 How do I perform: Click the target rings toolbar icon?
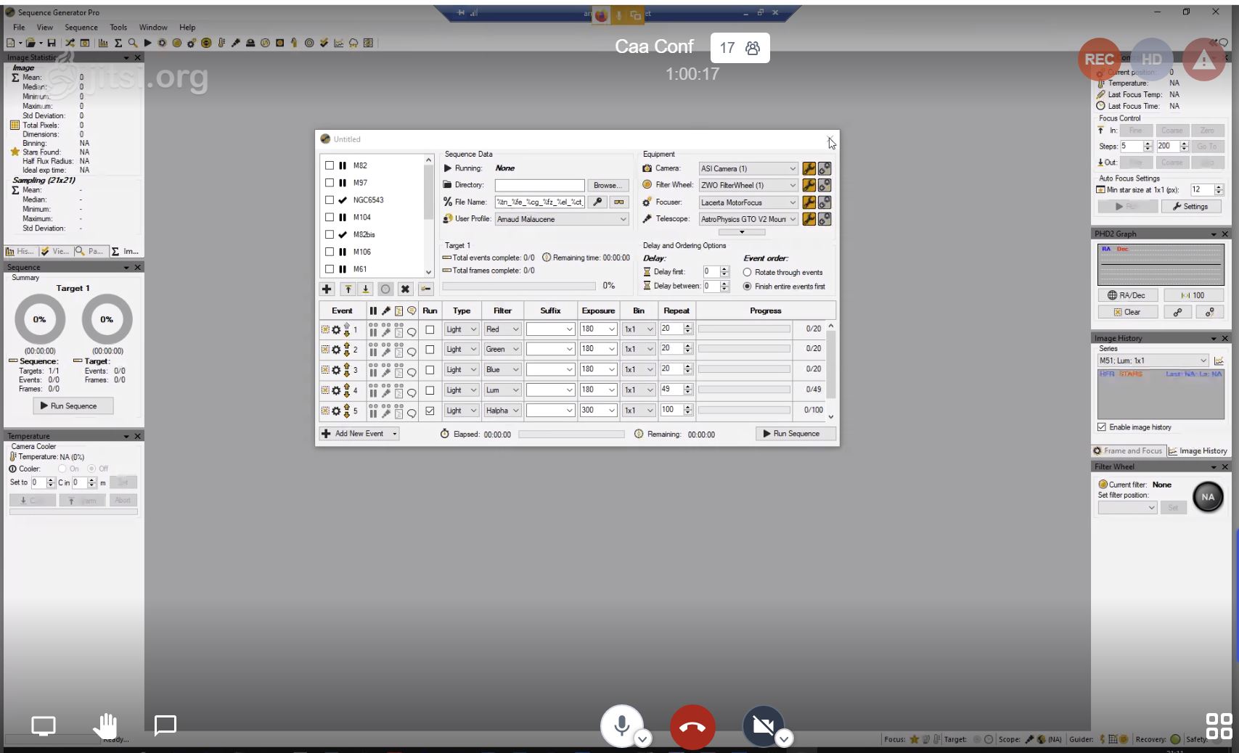click(309, 43)
